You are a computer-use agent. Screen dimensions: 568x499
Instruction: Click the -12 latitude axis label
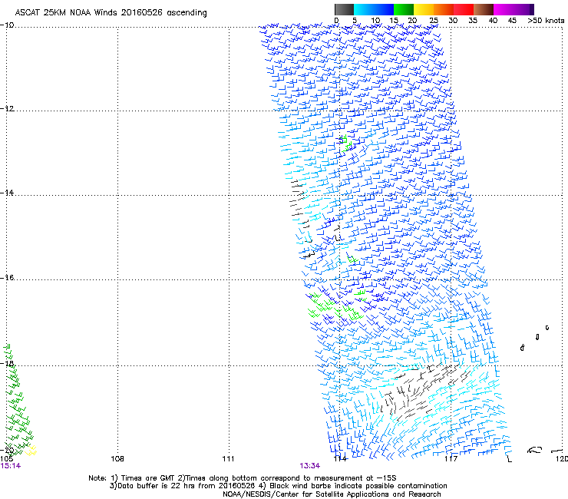[x=7, y=108]
